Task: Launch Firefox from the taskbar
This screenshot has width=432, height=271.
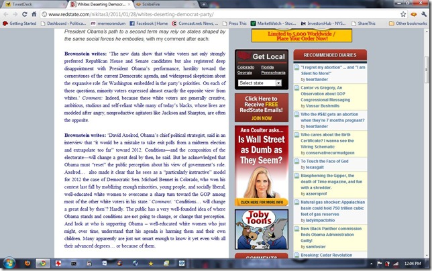Action: [28, 264]
